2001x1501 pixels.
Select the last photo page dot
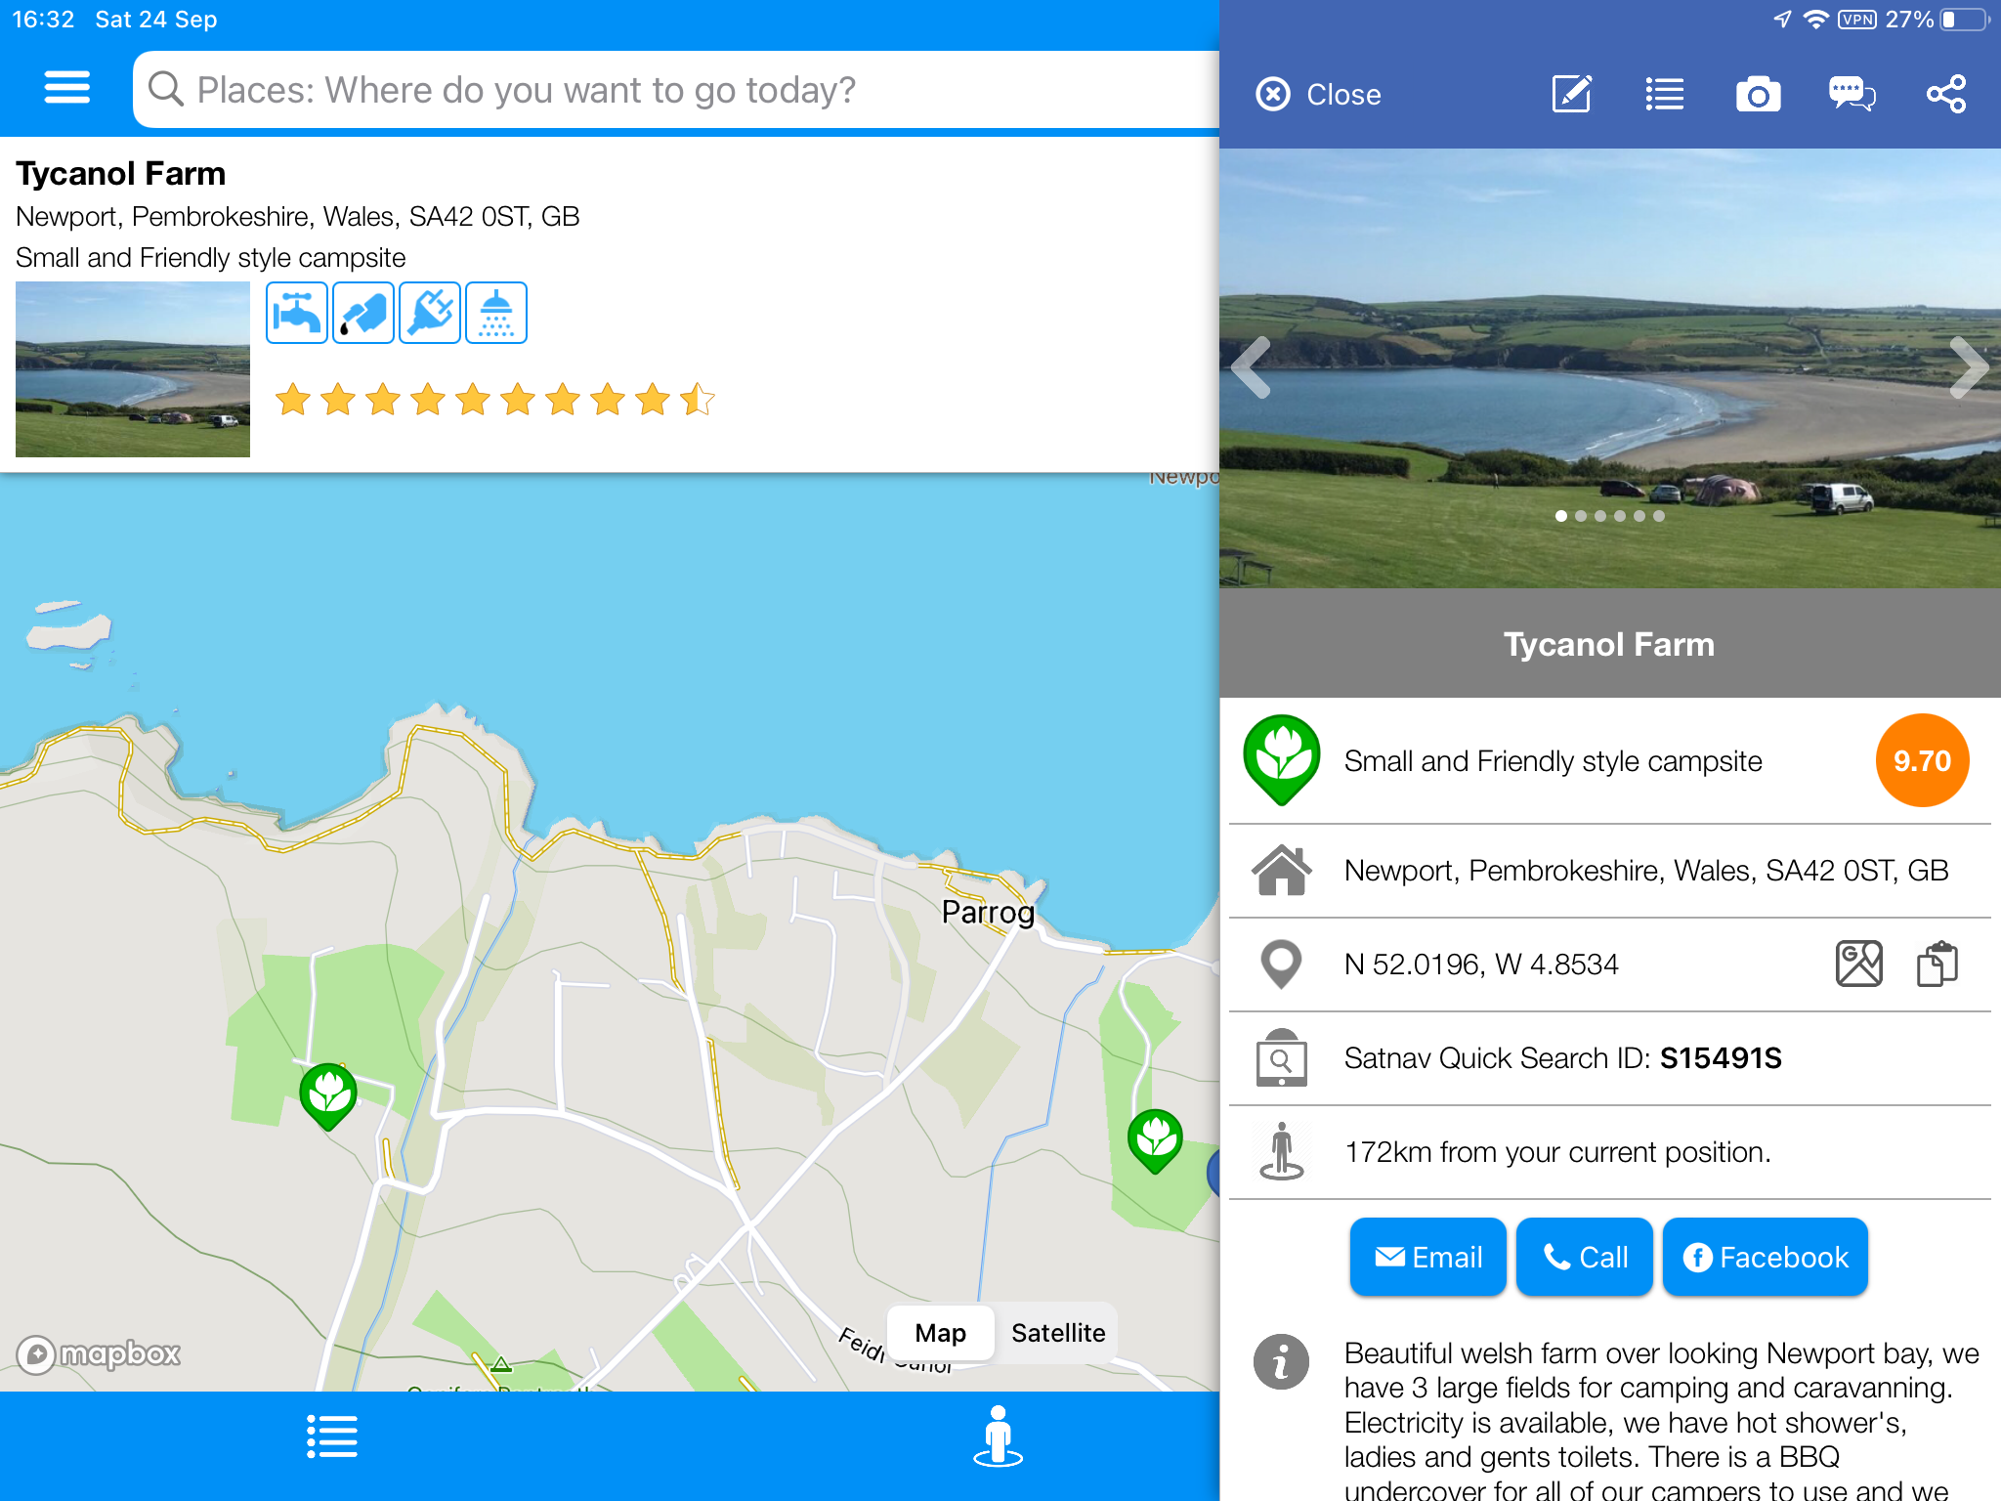(x=1659, y=516)
